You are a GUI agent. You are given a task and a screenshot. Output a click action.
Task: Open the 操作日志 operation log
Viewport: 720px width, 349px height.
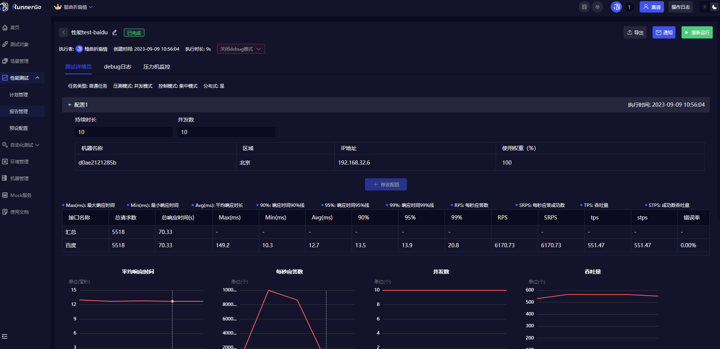click(x=680, y=7)
